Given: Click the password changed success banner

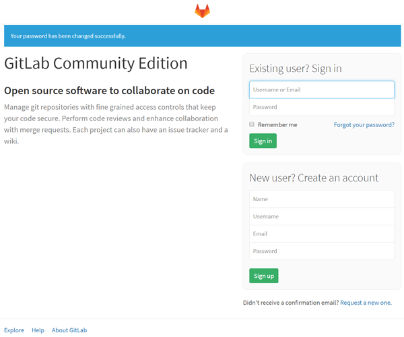Looking at the screenshot, I should pyautogui.click(x=202, y=36).
